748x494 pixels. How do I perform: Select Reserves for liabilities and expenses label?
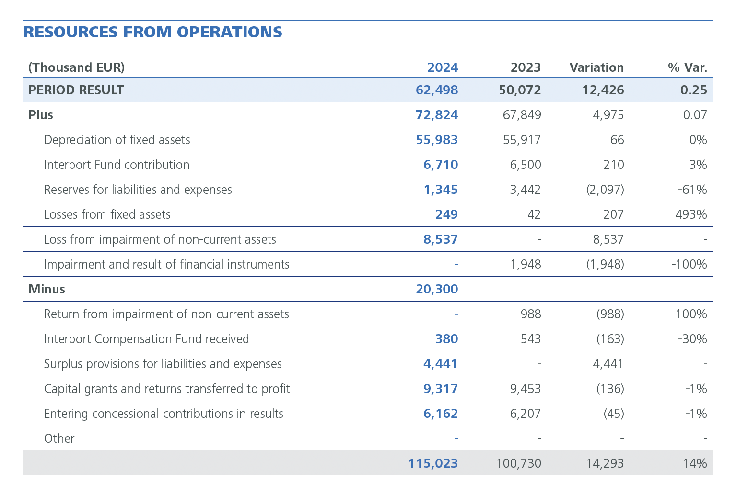tap(138, 190)
